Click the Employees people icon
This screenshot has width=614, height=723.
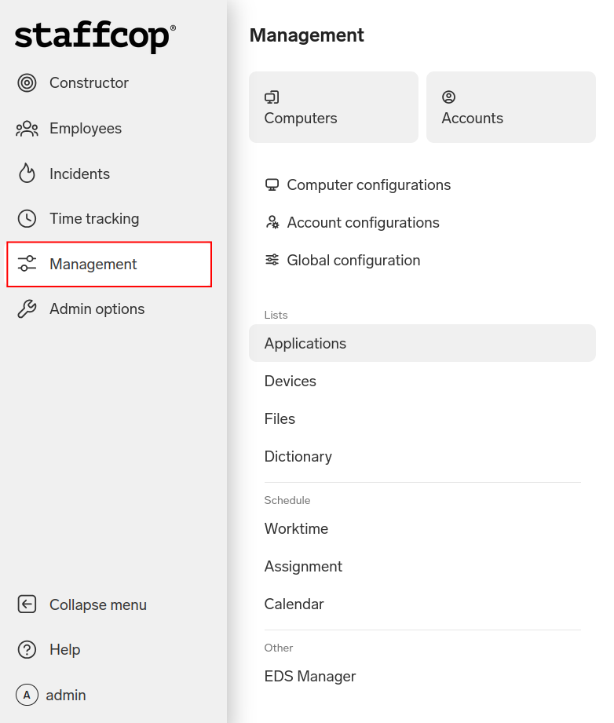(x=27, y=129)
